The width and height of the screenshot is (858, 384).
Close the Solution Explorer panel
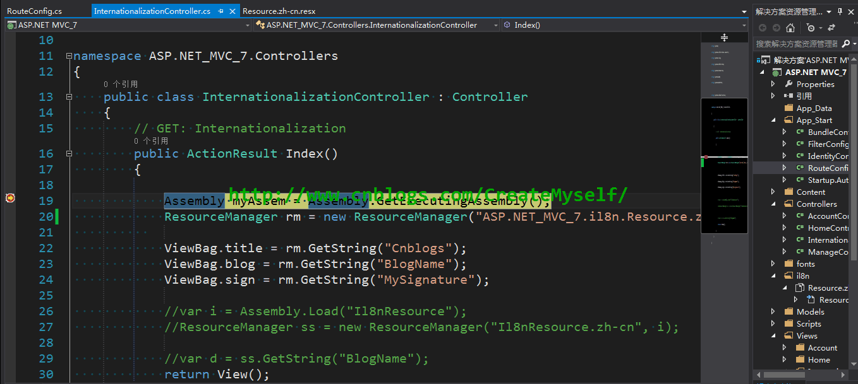click(x=852, y=11)
